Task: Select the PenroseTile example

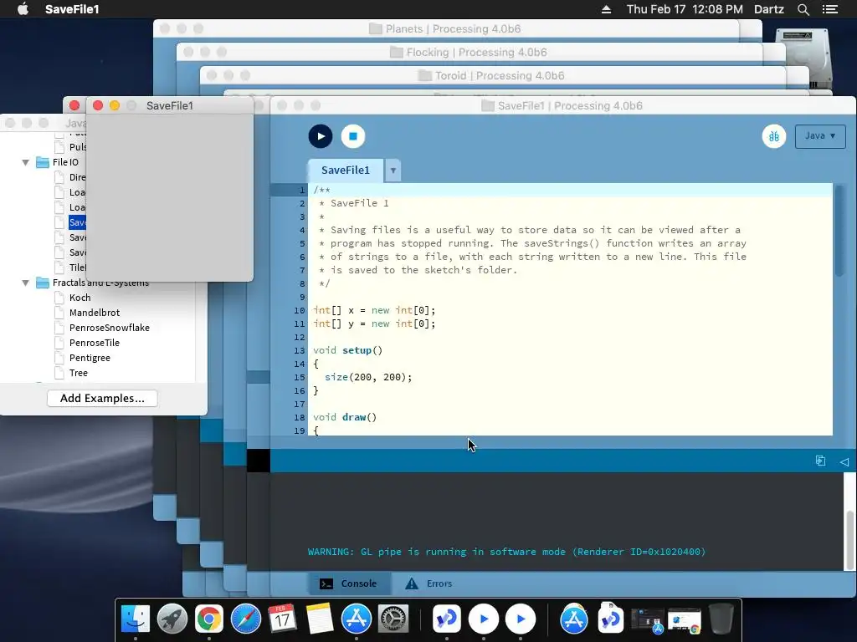Action: (94, 343)
